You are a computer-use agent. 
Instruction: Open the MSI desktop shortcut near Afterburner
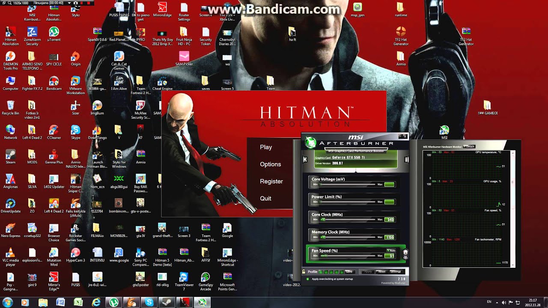[x=444, y=132]
